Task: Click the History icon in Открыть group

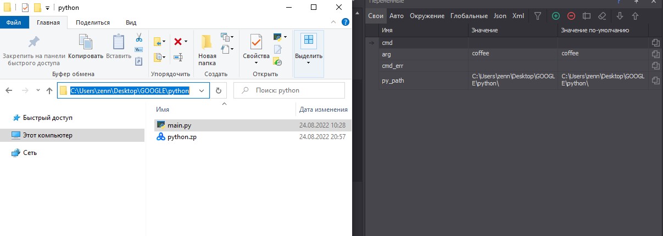Action: tap(278, 62)
